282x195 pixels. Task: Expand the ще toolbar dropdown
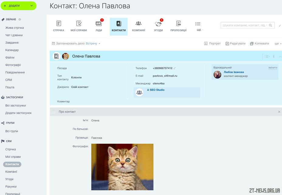[278, 43]
